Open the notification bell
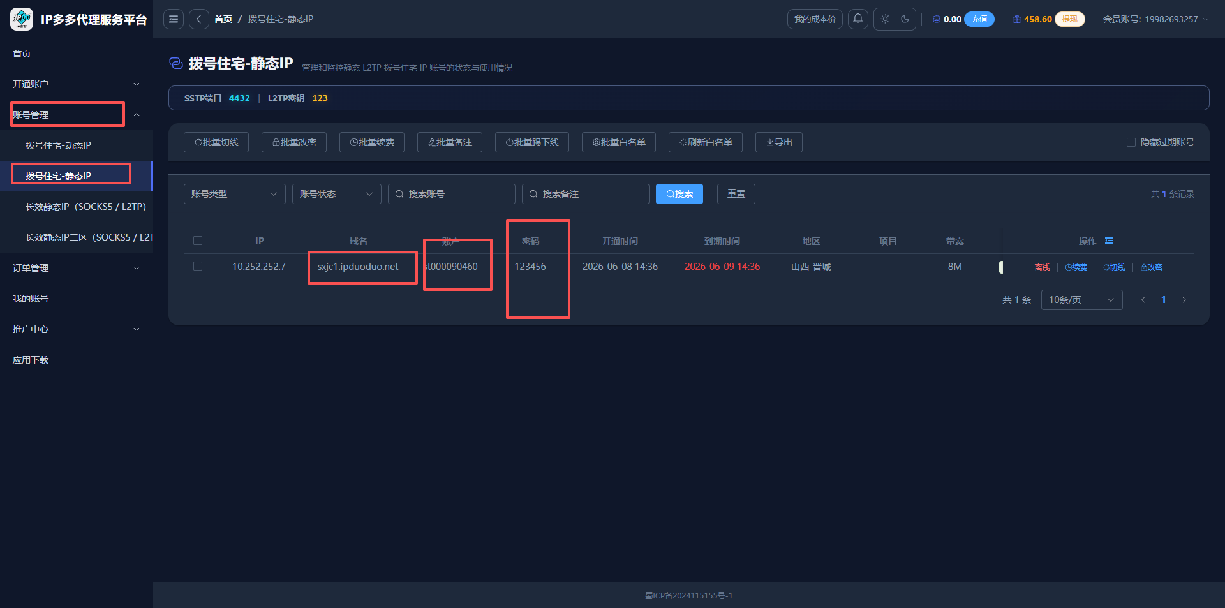Screen dimensions: 1225x608 pos(858,19)
